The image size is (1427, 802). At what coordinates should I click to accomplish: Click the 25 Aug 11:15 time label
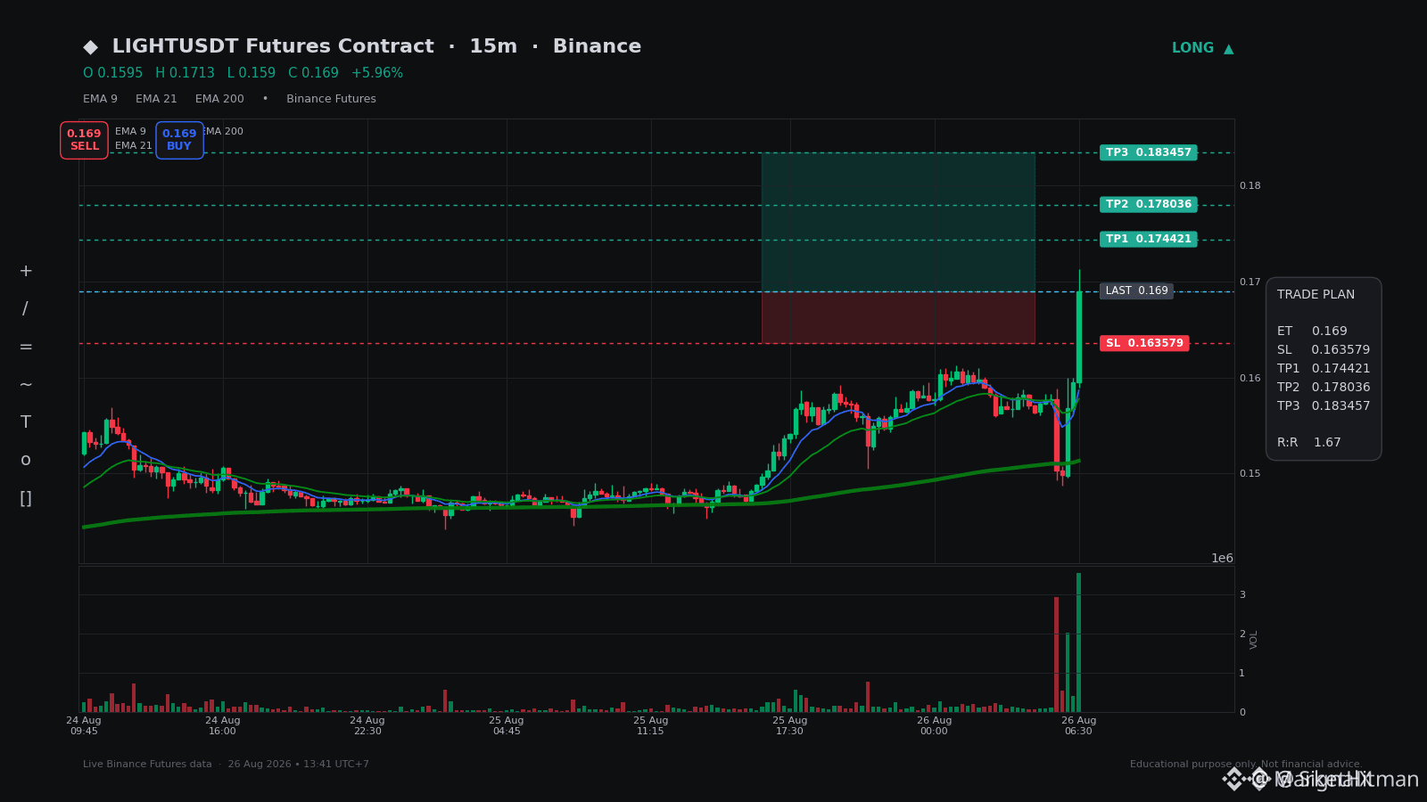click(651, 725)
